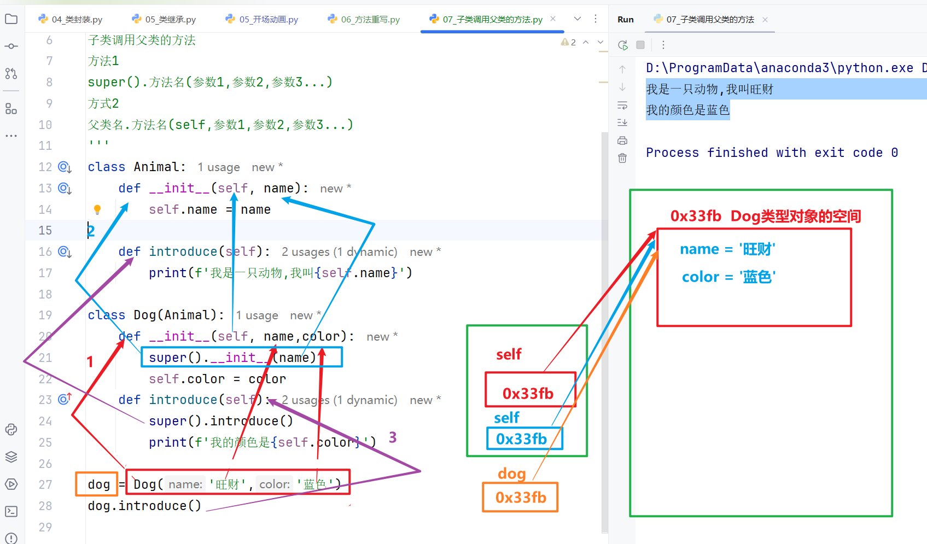Toggle Soft-Wrap in the run console
Viewport: 927px width, 544px height.
(622, 105)
